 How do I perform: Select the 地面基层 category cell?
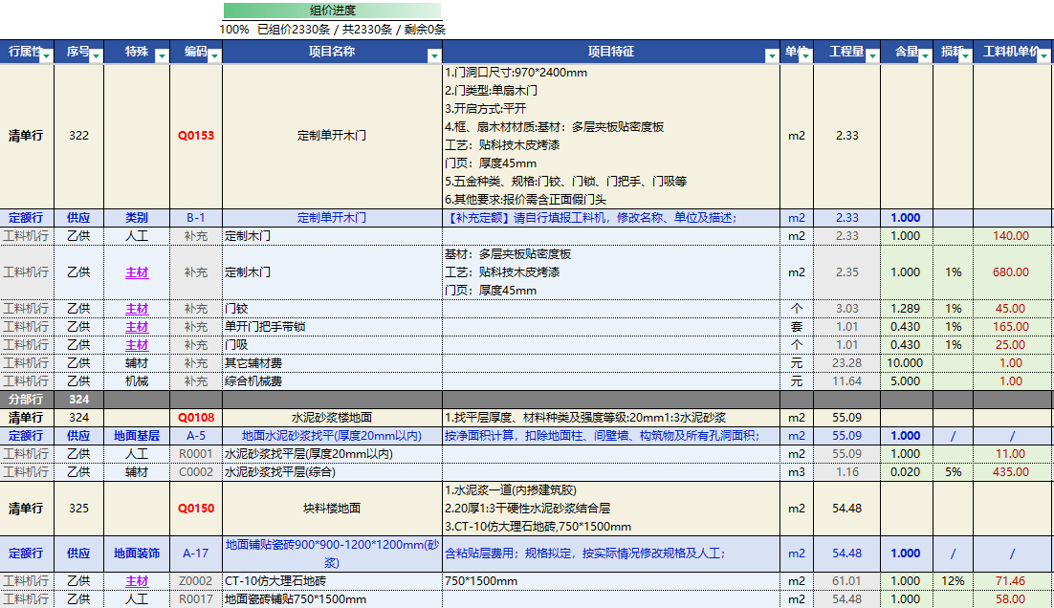[137, 436]
